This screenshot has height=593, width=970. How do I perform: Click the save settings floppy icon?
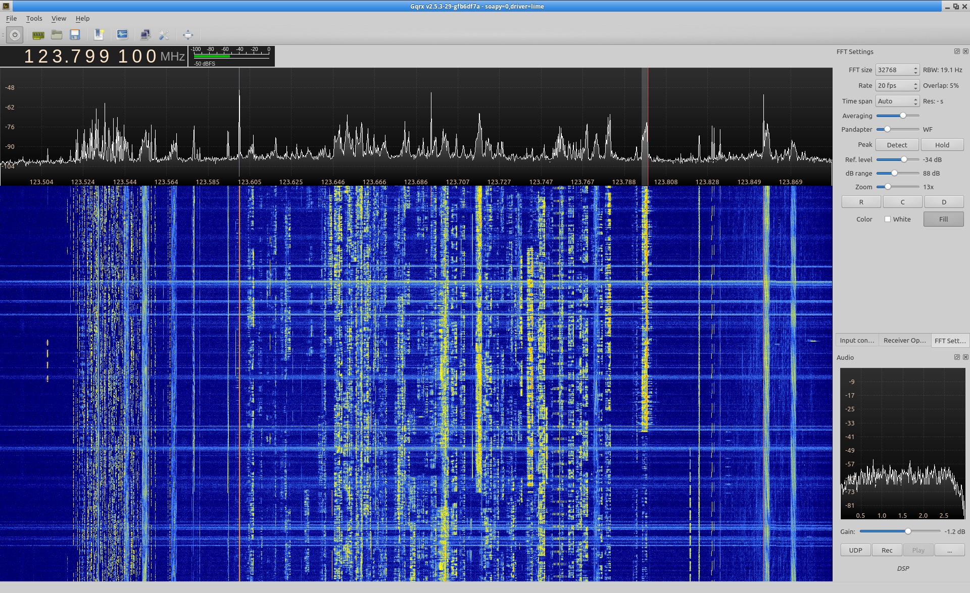tap(75, 35)
